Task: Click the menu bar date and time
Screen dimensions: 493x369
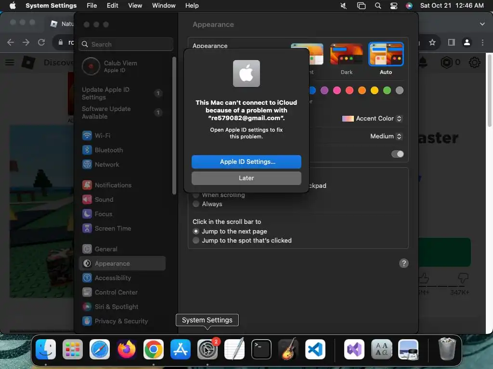Action: coord(452,6)
